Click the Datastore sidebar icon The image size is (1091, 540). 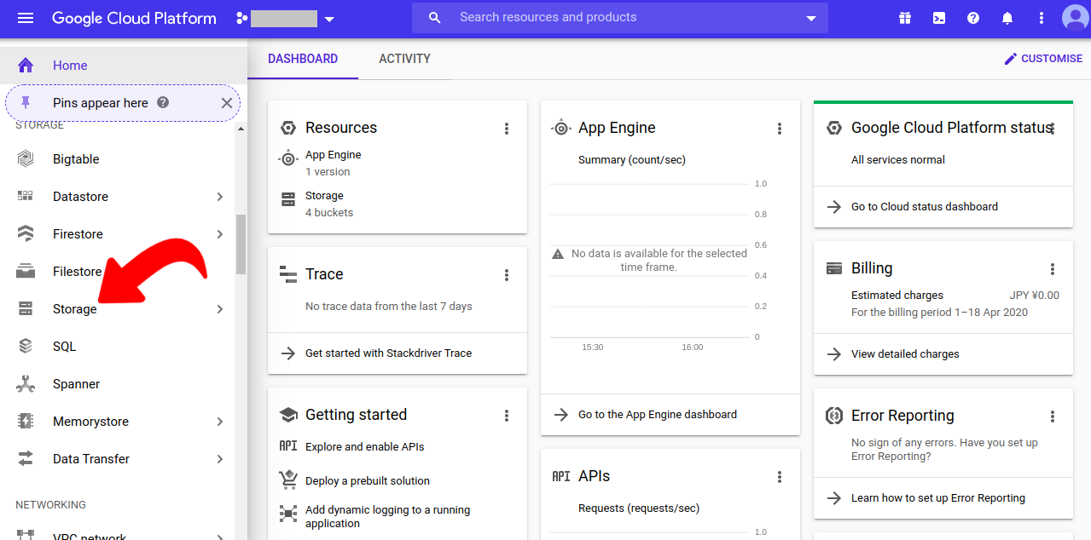(26, 197)
